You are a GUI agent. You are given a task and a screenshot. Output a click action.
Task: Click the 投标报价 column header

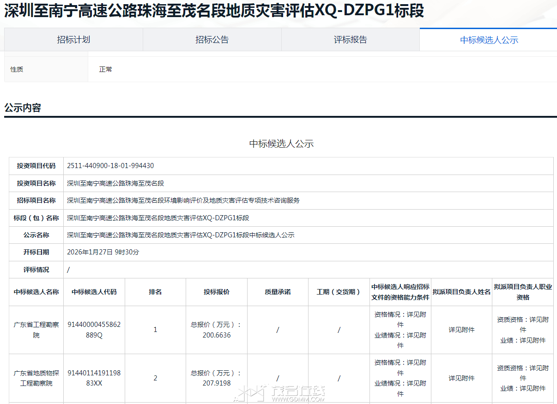click(x=216, y=292)
